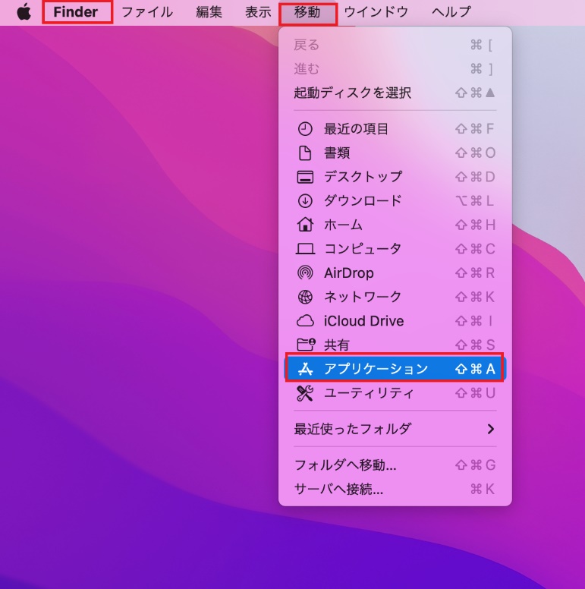Click the document icon beside 書類
The height and width of the screenshot is (589, 585).
305,153
